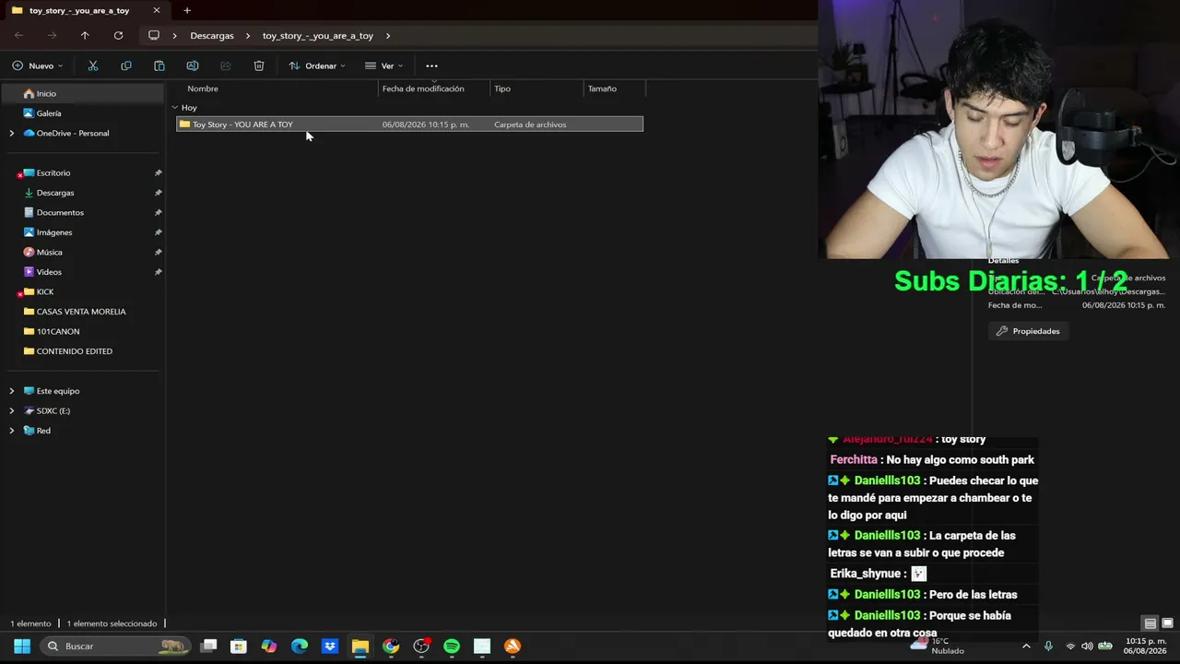The height and width of the screenshot is (664, 1180).
Task: Open the pinned Imágenes folder
Action: click(83, 232)
